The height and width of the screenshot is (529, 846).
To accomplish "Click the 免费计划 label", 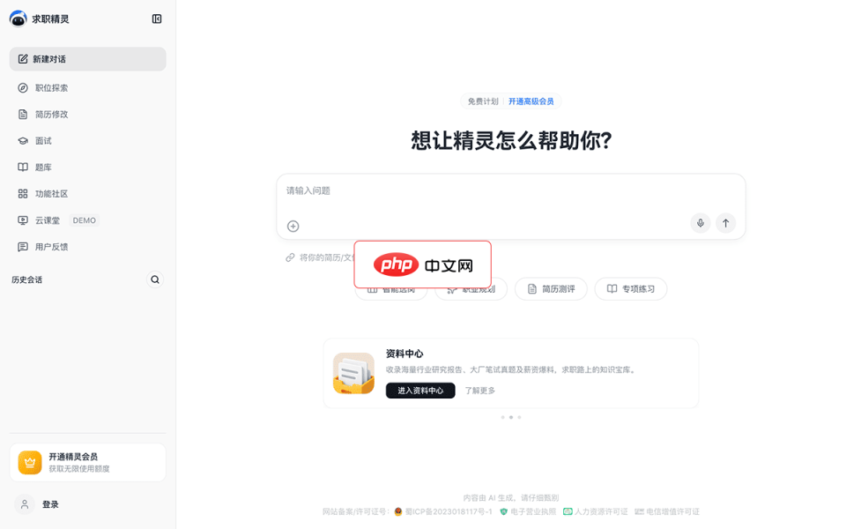I will (483, 101).
